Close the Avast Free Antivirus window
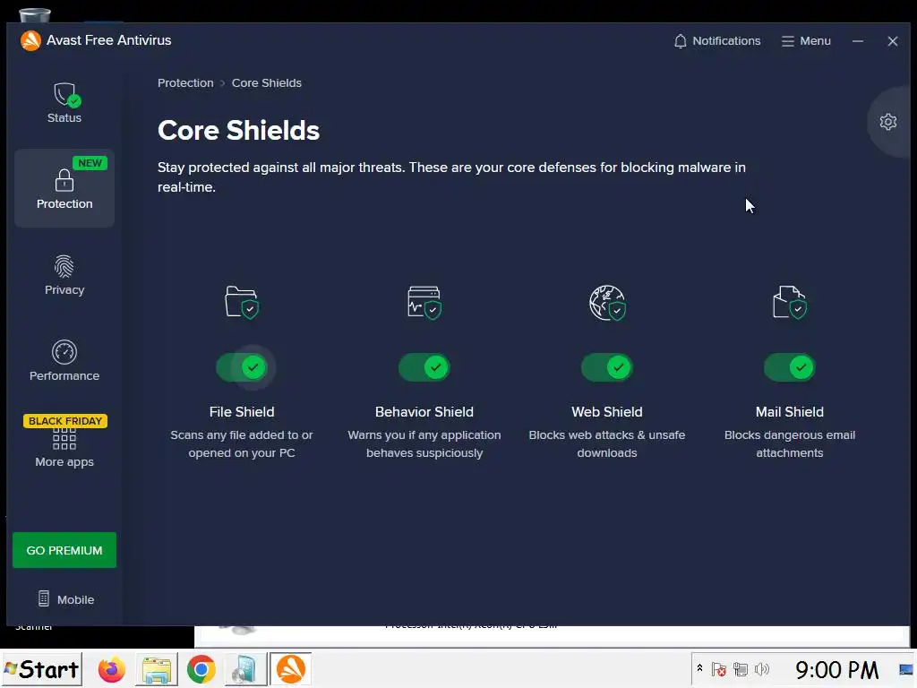The image size is (917, 688). click(x=893, y=41)
